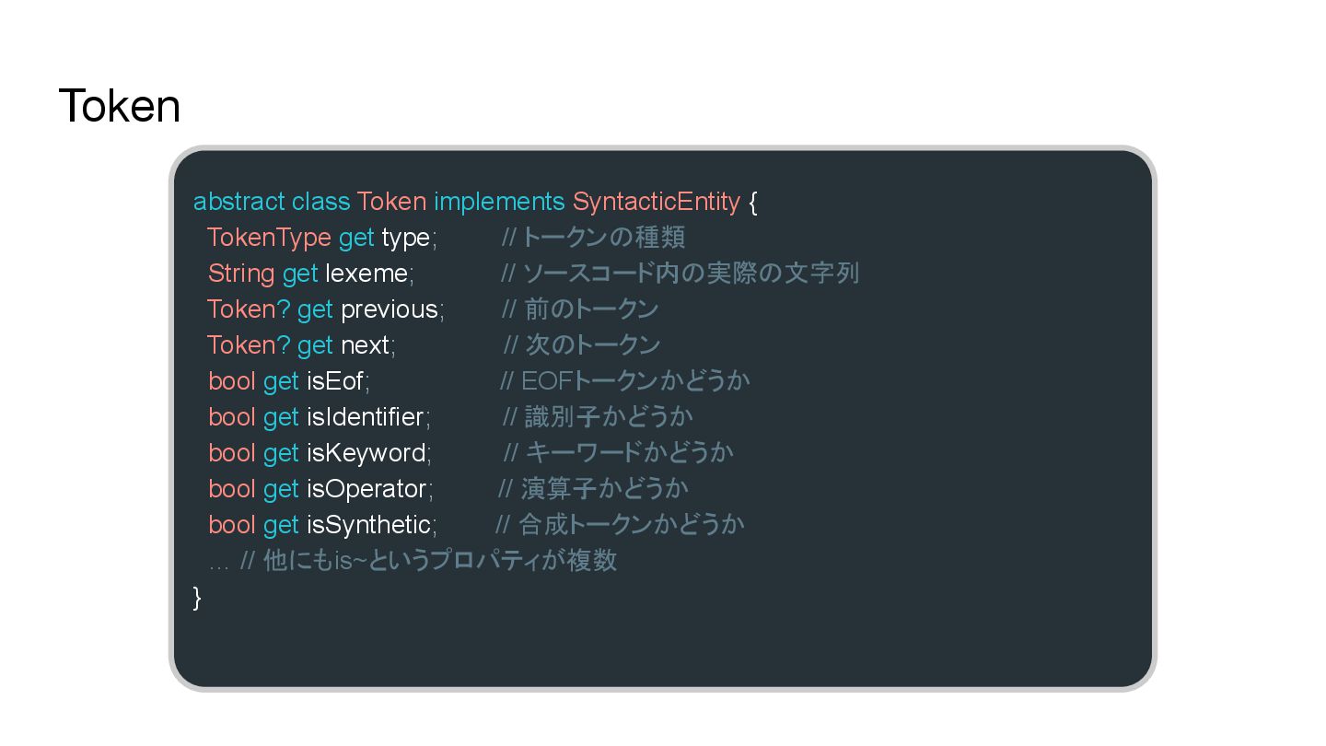1326x746 pixels.
Task: Click the "next" getter name
Action: (x=366, y=345)
